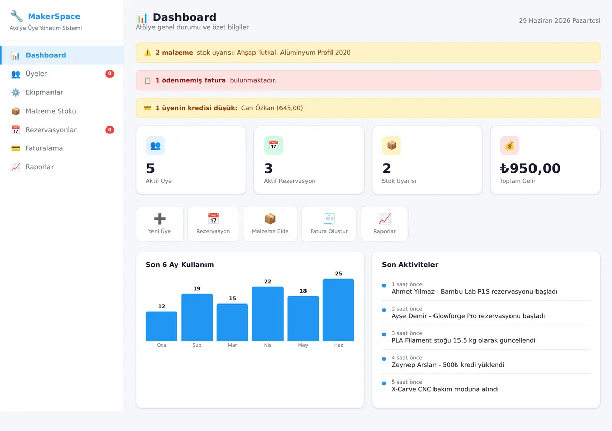Image resolution: width=612 pixels, height=431 pixels.
Task: Click the Aktif Rezervasyon card calendar icon
Action: click(273, 145)
